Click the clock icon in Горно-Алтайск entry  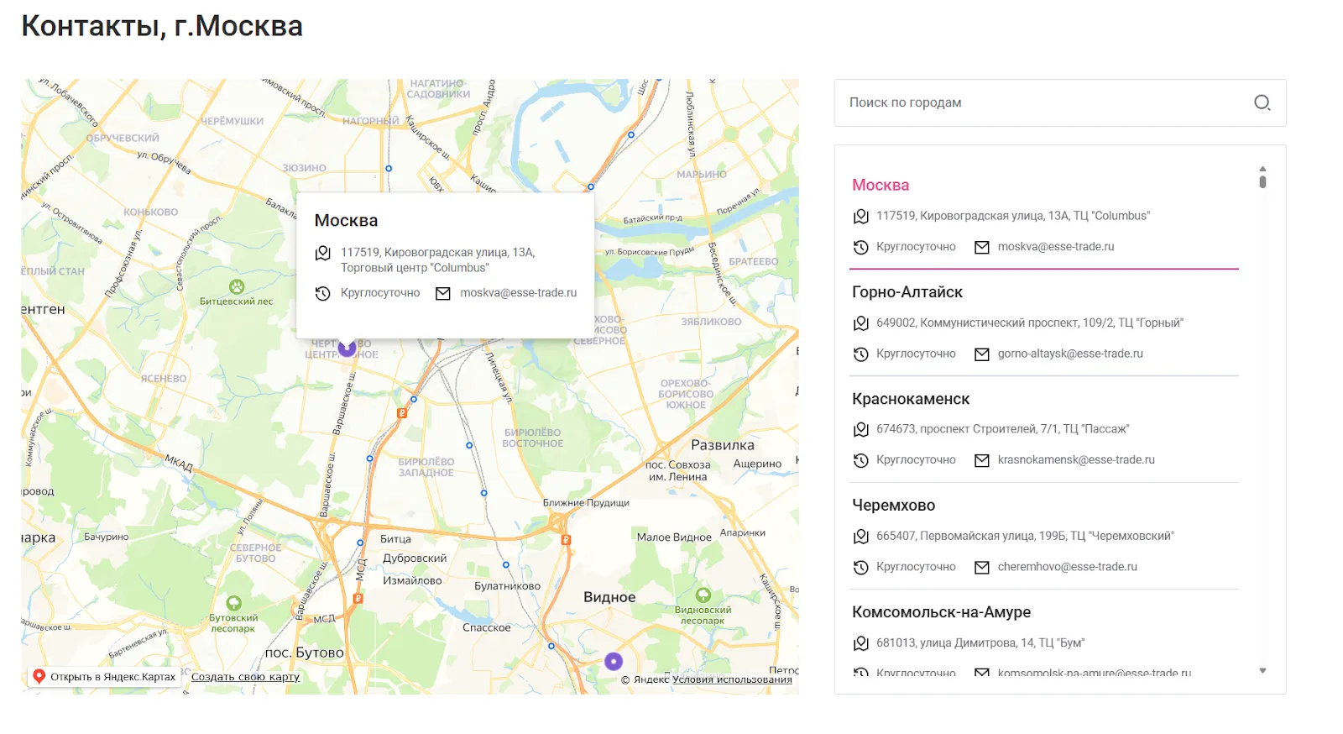860,354
